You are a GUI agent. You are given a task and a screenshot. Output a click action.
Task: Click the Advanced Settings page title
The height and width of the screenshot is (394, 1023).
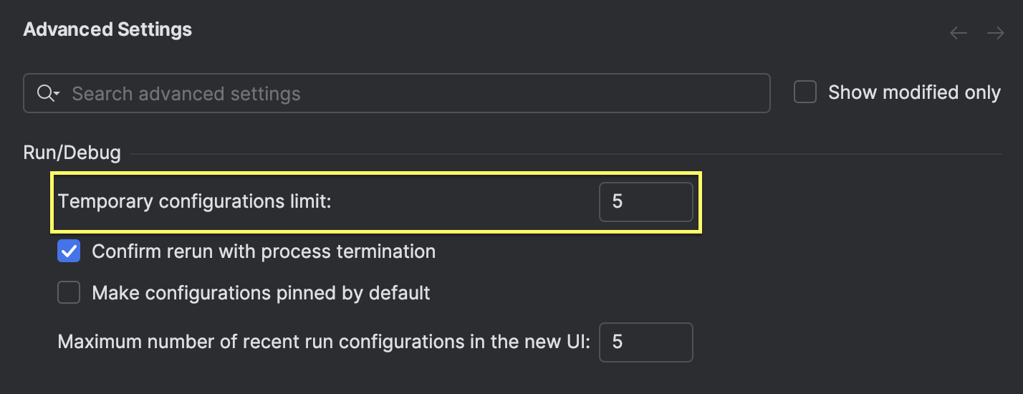(x=107, y=29)
